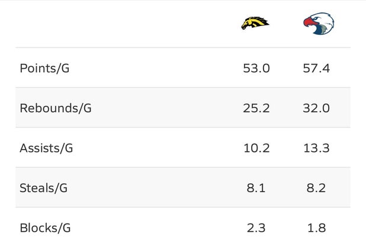Screen dimensions: 366x246
Task: Click the 1.8 blocks value
Action: tap(316, 228)
